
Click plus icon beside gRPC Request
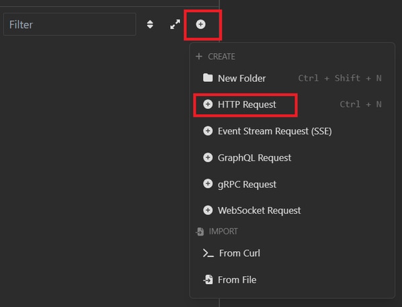tap(208, 183)
